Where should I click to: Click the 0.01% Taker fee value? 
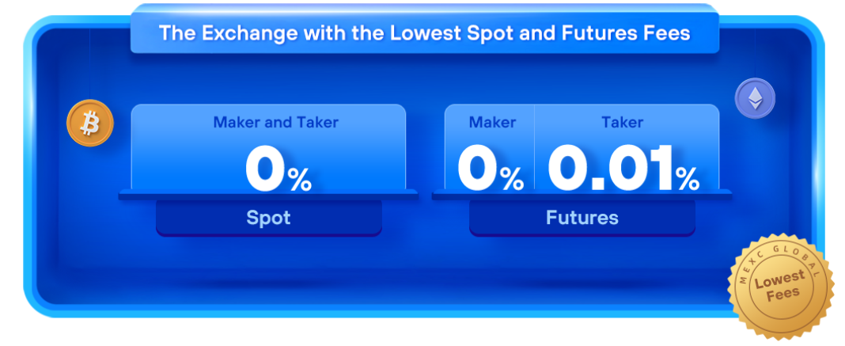click(623, 169)
